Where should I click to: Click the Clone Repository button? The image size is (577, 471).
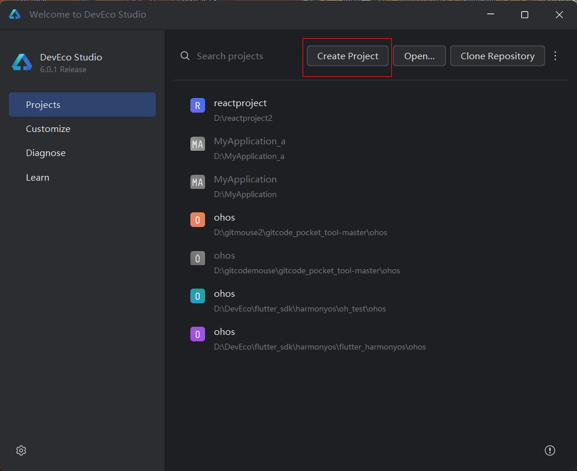tap(497, 56)
